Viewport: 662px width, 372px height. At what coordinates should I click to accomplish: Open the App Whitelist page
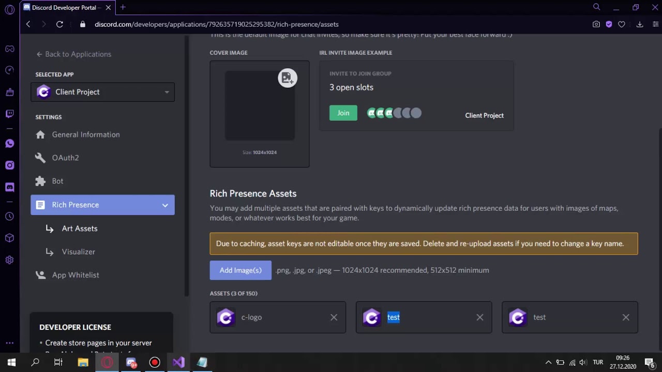coord(76,275)
